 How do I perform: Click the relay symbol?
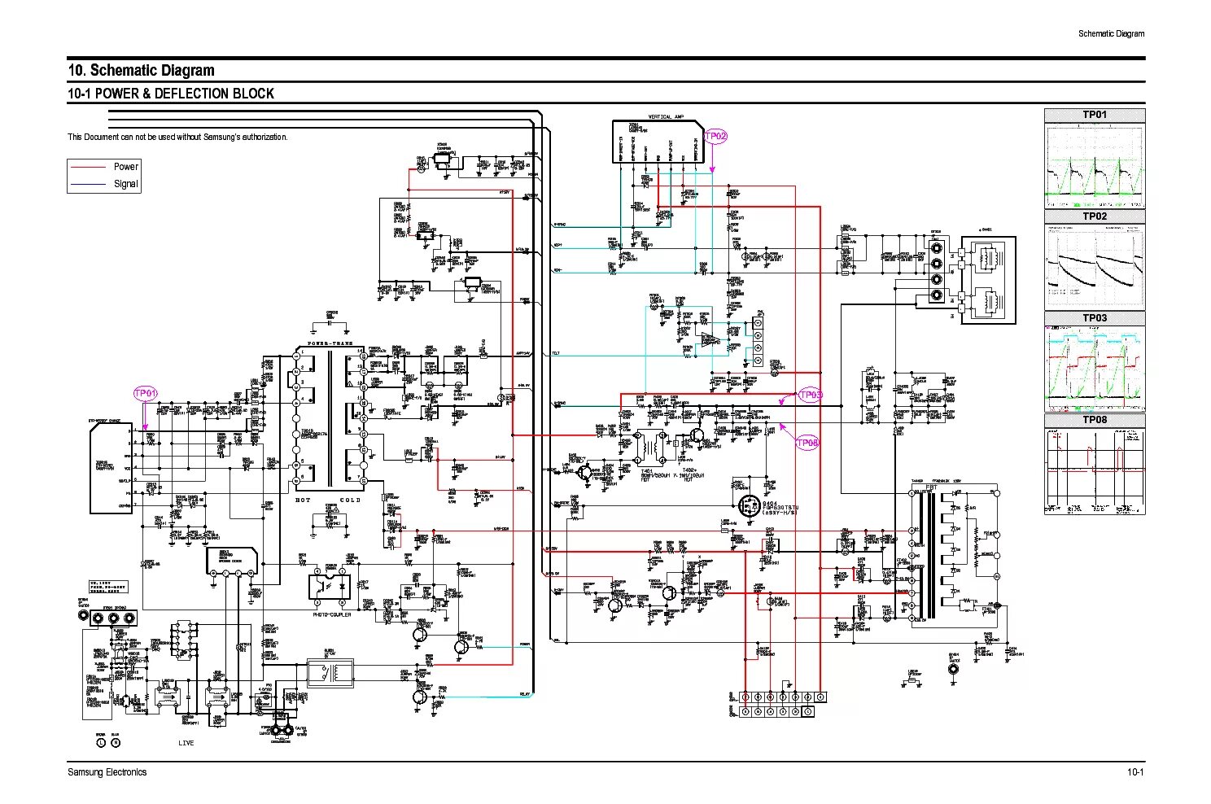pos(330,673)
